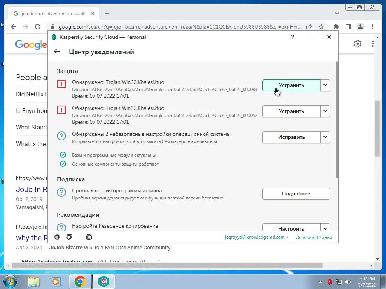Screen dimensions: 386x289
Task: Switch to Kaspersky taskbar icon
Action: pos(103,281)
